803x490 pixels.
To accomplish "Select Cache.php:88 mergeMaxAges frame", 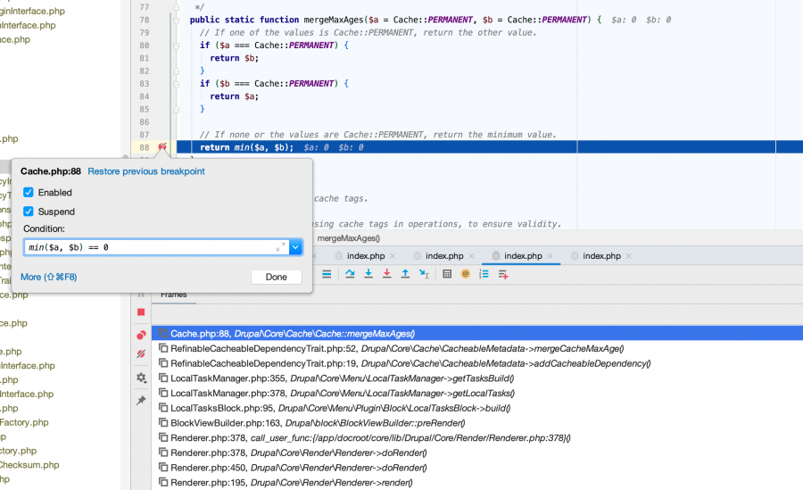I will (476, 334).
